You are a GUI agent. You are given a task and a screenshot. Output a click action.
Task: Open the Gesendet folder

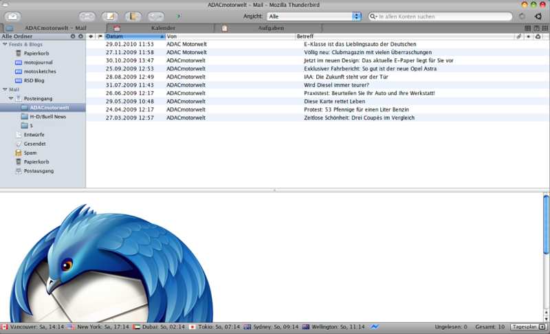(x=35, y=144)
